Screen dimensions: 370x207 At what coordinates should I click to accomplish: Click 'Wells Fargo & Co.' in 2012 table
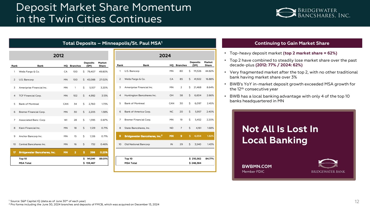29,71
